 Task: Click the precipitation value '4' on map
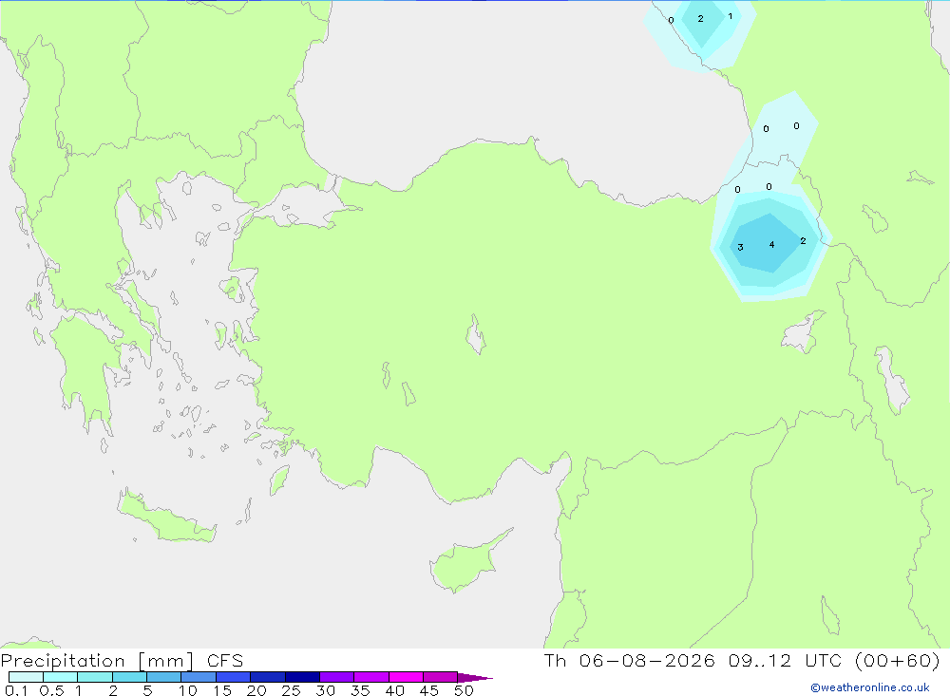point(771,245)
